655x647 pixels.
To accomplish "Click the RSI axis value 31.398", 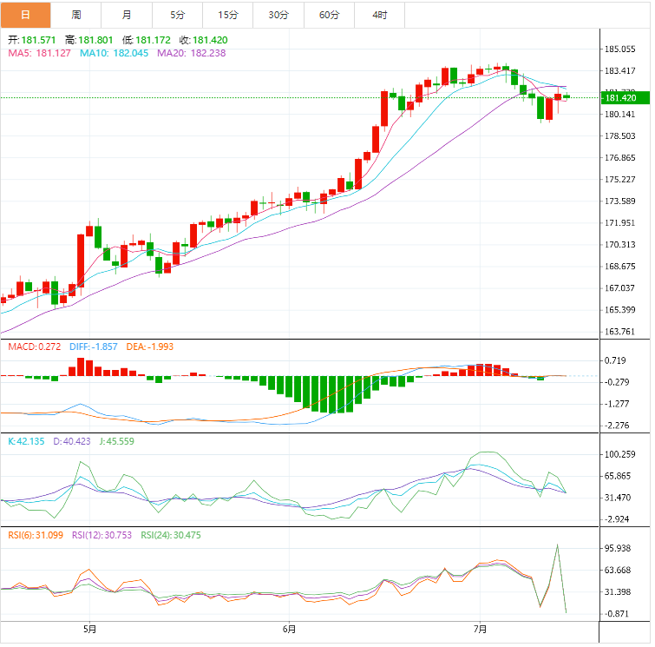I will (x=618, y=592).
